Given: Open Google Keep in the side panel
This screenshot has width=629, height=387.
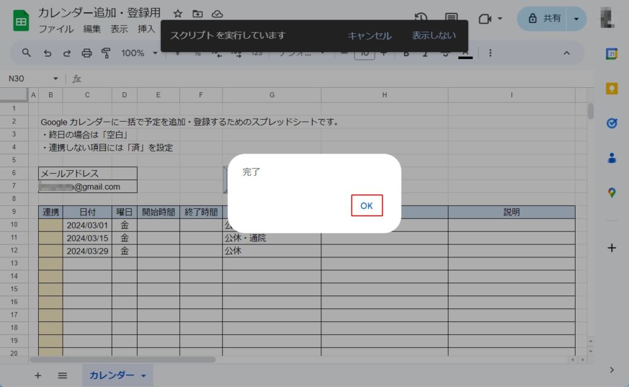Looking at the screenshot, I should (x=611, y=88).
